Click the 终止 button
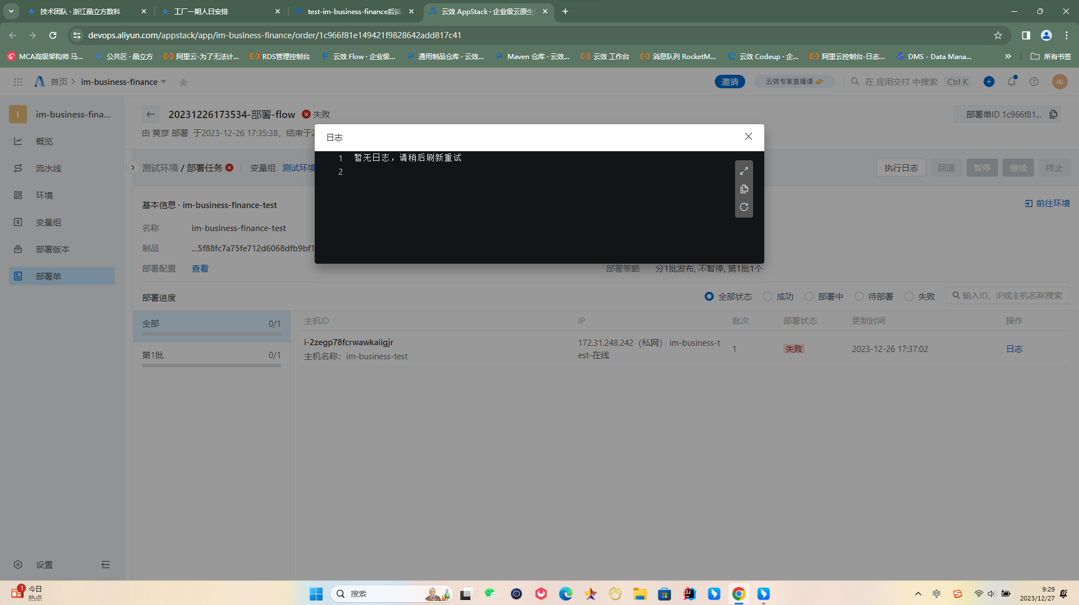This screenshot has height=605, width=1079. point(1054,168)
